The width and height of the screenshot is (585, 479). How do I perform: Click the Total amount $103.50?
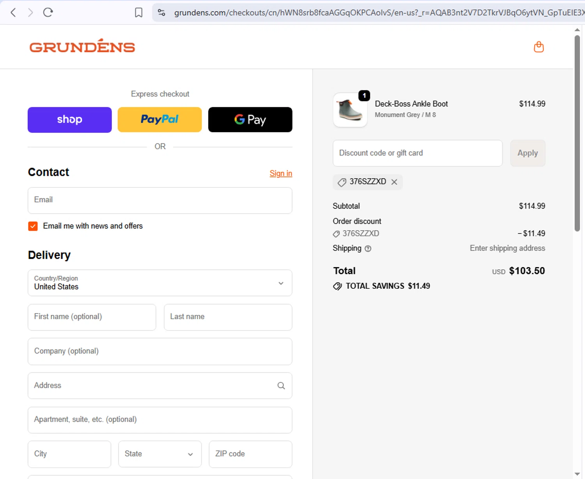(x=527, y=271)
